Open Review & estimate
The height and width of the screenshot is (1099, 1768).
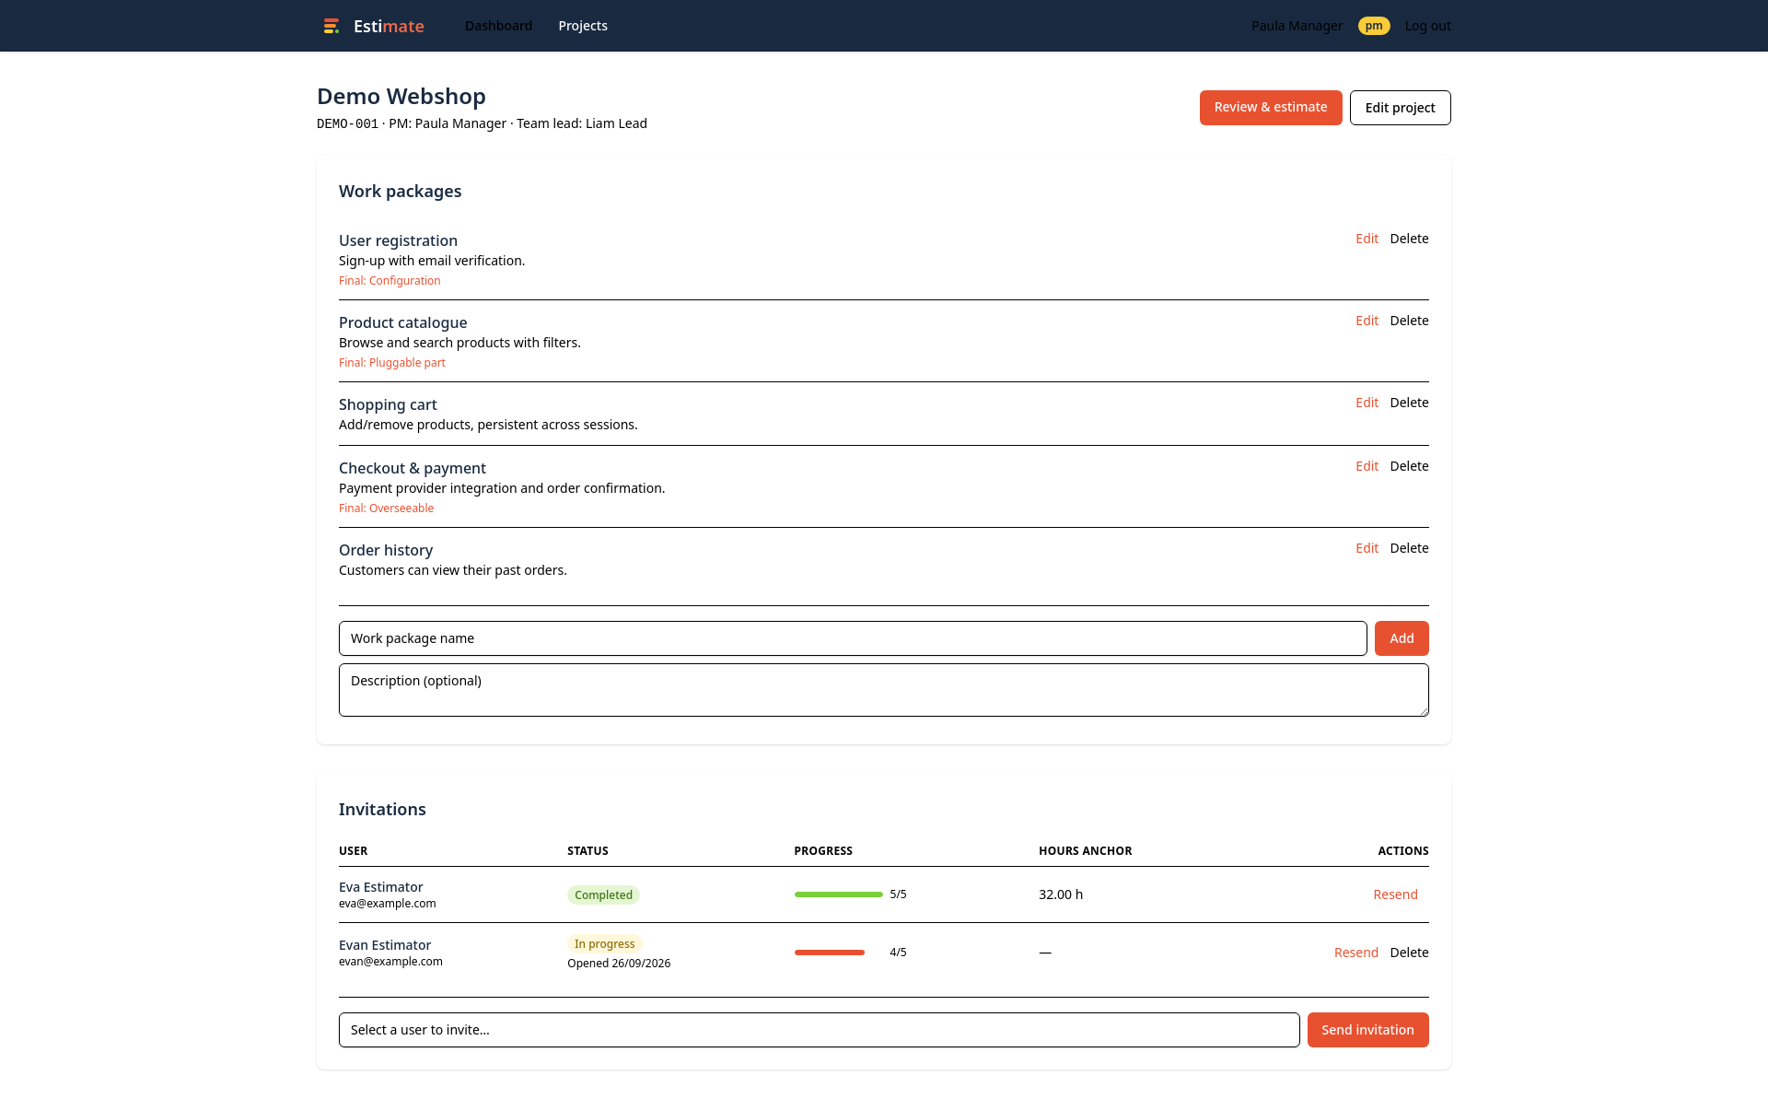1271,108
